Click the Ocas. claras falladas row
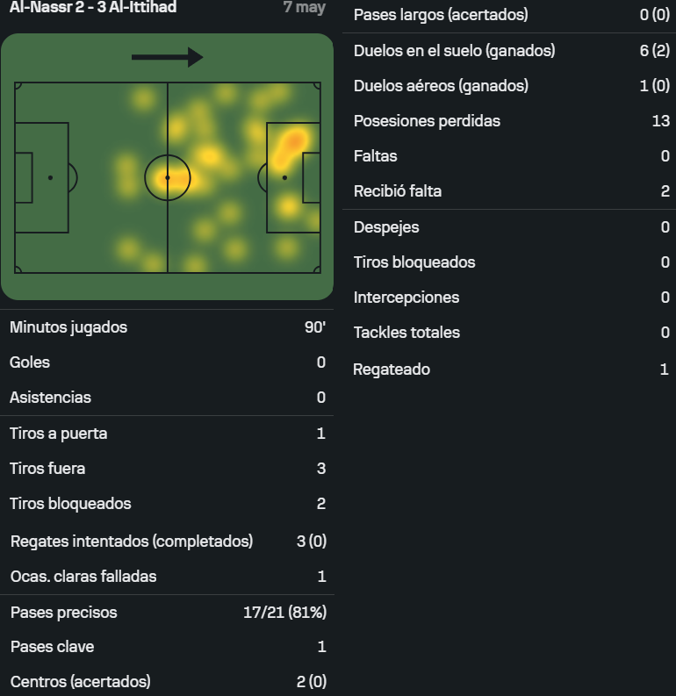The width and height of the screenshot is (676, 696). (168, 576)
